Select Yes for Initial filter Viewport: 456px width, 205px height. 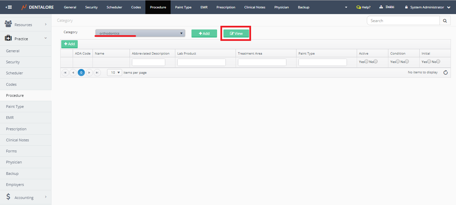(x=429, y=61)
